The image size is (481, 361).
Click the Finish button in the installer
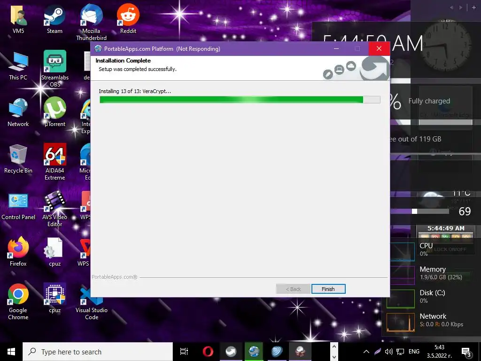tap(328, 289)
